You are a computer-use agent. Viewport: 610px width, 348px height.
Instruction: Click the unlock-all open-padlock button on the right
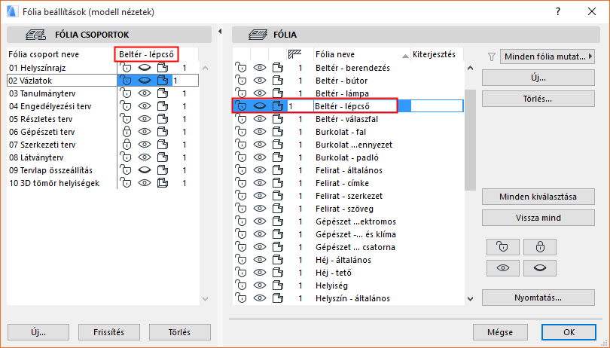pyautogui.click(x=502, y=246)
